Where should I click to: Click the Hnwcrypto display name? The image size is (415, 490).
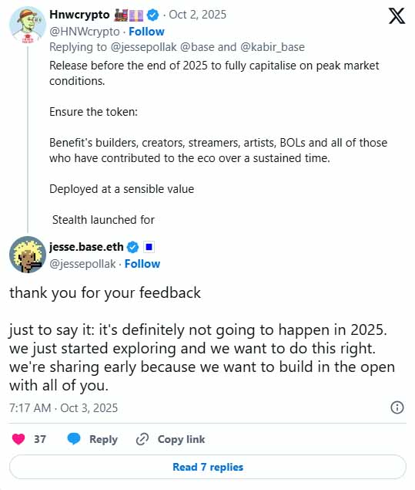[x=79, y=15]
